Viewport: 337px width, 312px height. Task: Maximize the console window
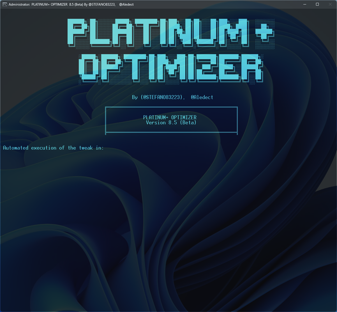click(317, 4)
